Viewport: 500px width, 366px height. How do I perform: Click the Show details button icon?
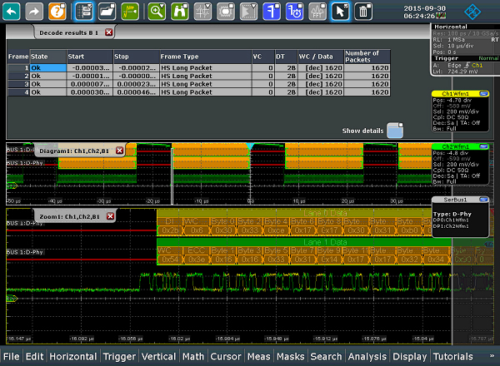point(395,131)
